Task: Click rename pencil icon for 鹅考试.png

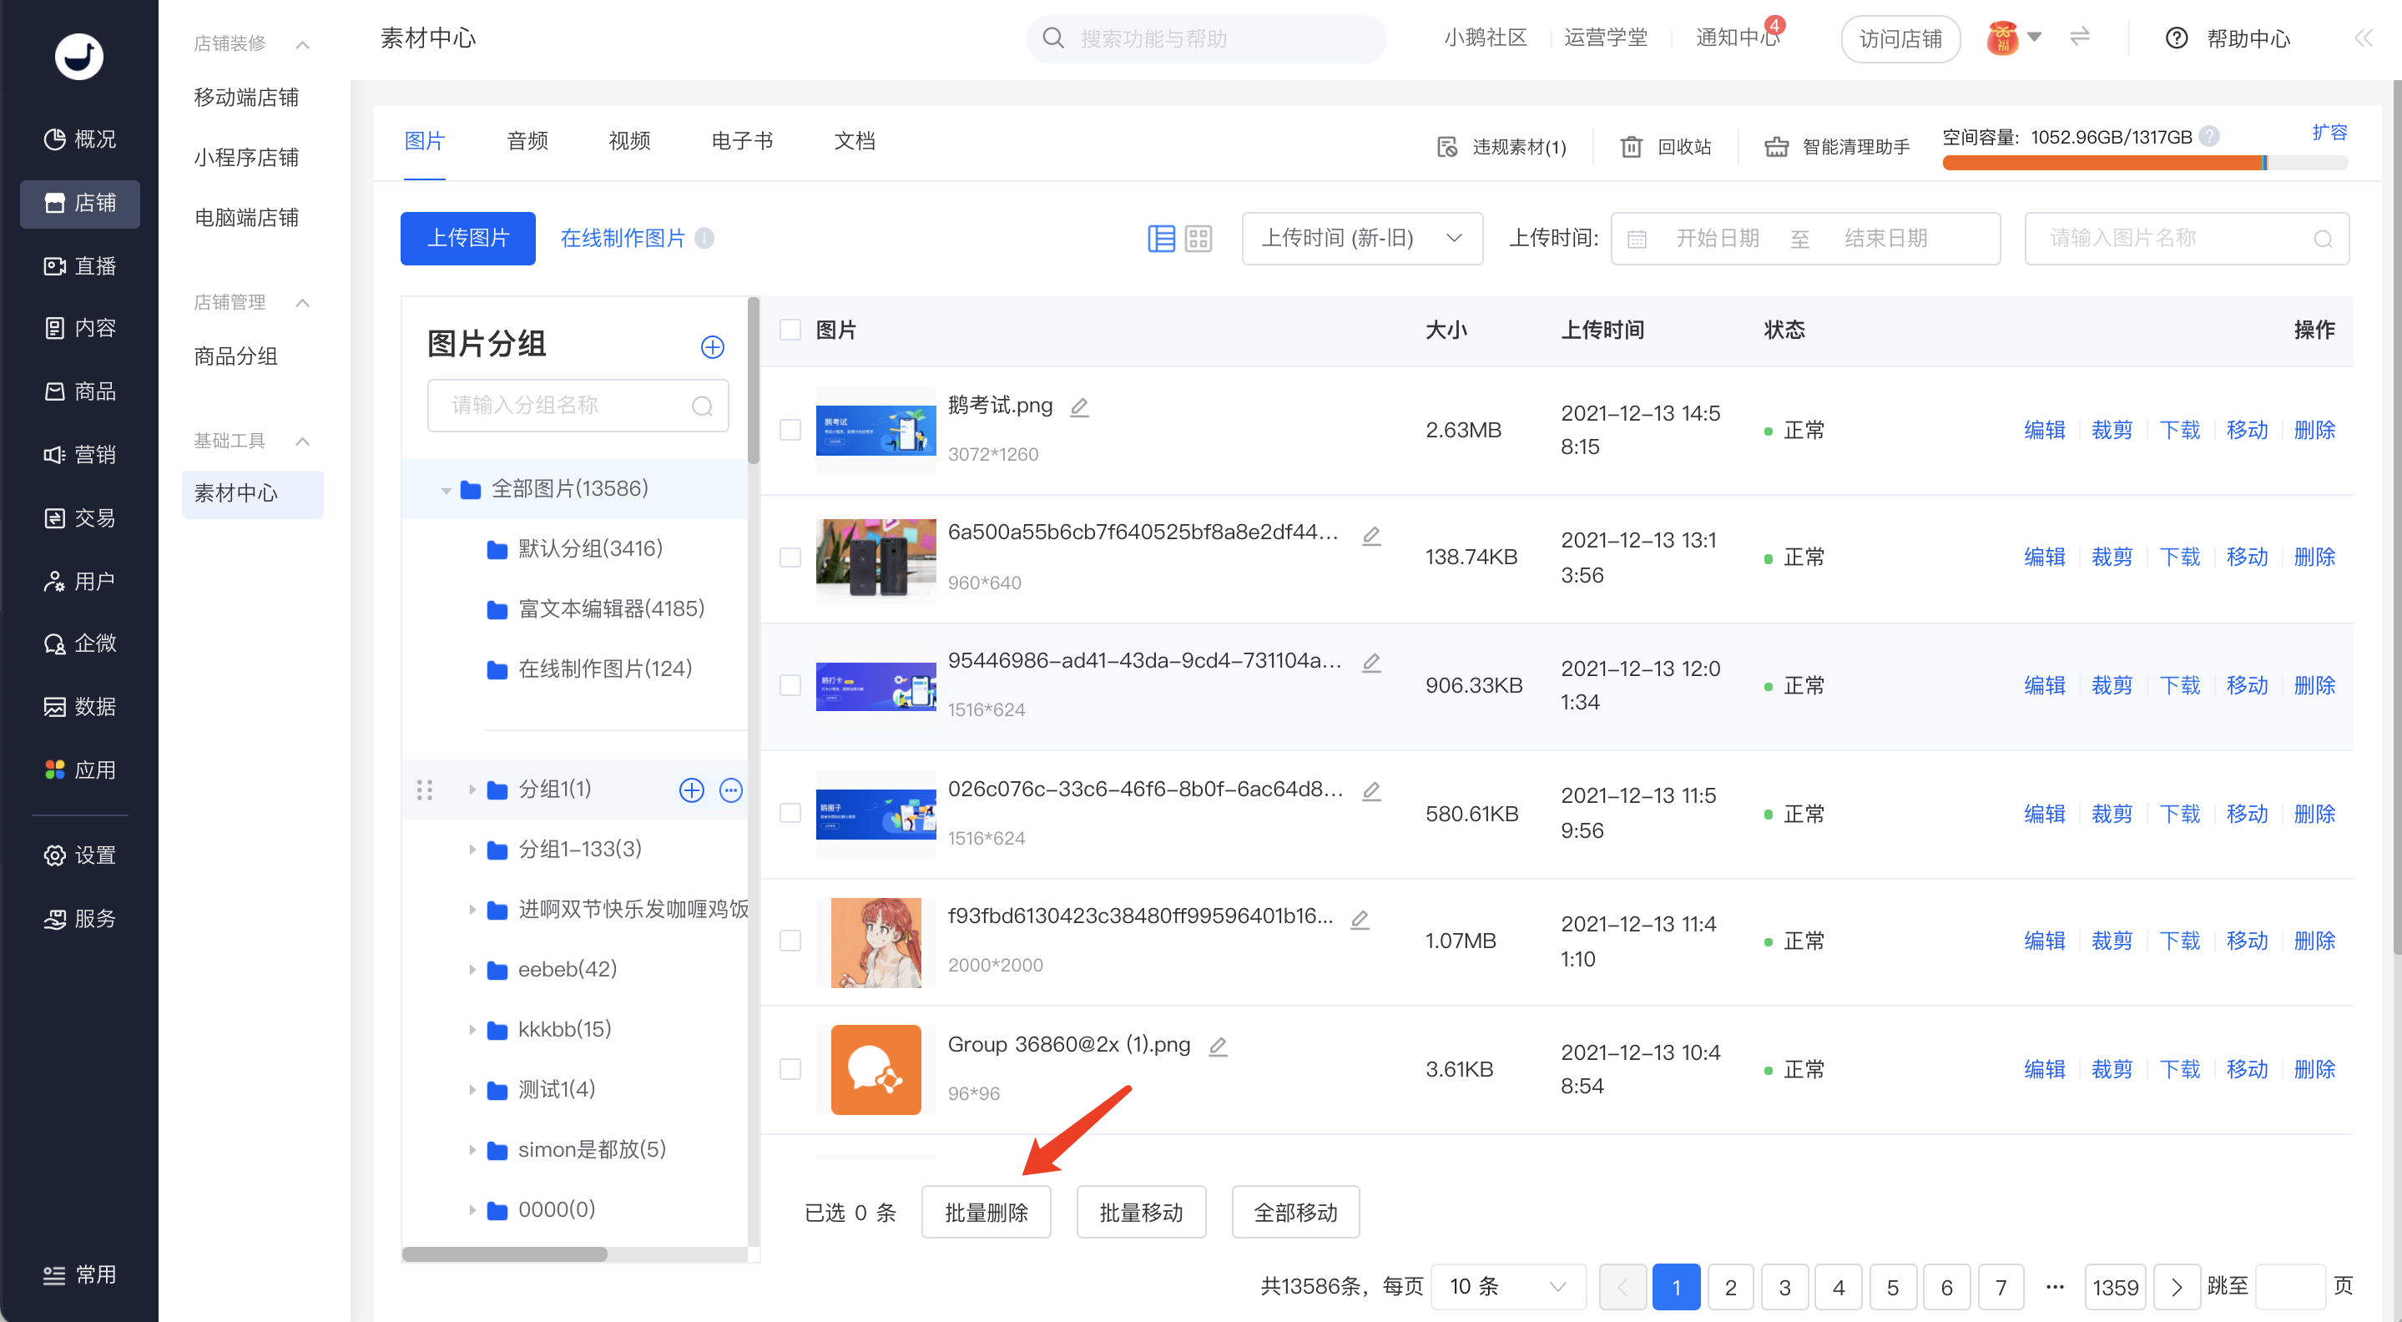Action: pos(1080,406)
